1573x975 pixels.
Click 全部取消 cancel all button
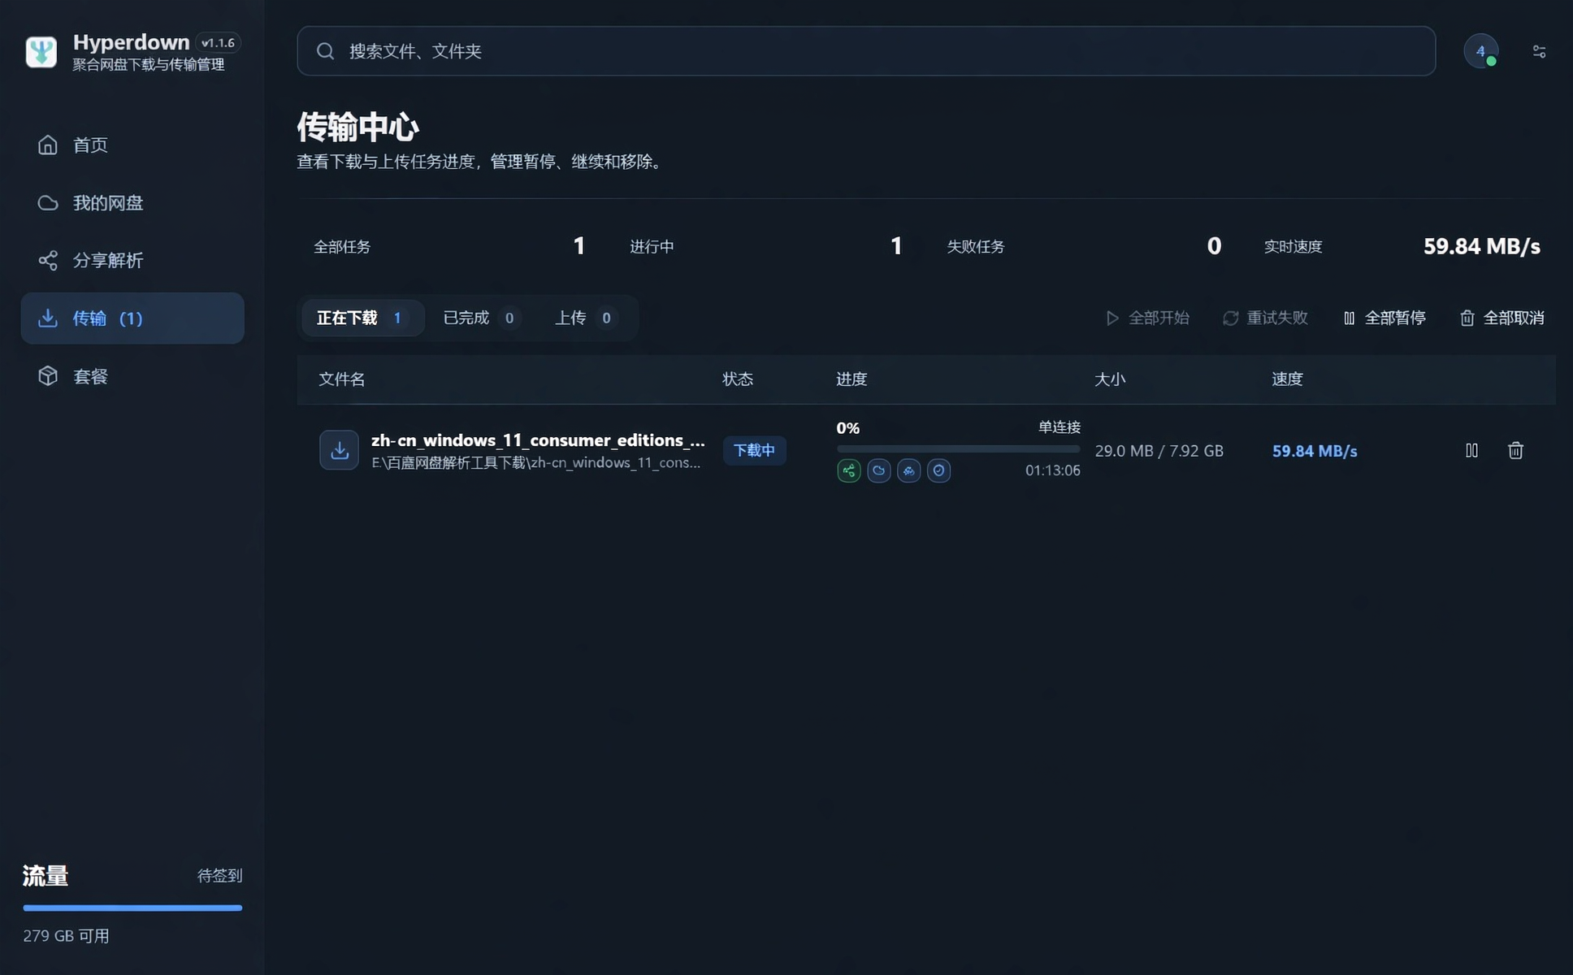[1502, 318]
